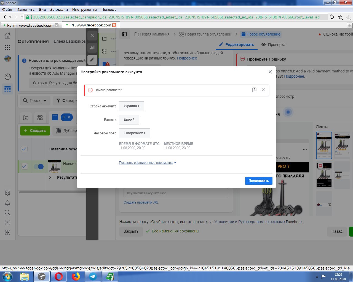Open the Ad sets grid tab icon
The width and height of the screenshot is (353, 282).
tap(40, 118)
